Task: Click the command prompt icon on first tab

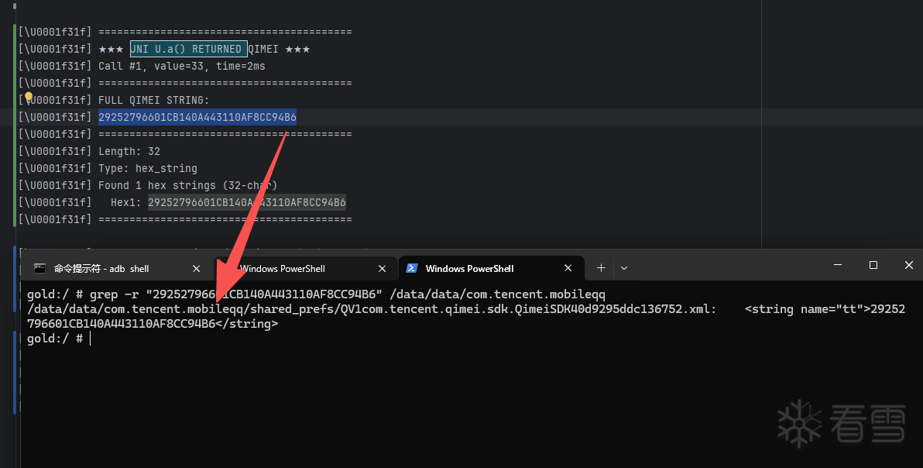Action: pyautogui.click(x=39, y=268)
